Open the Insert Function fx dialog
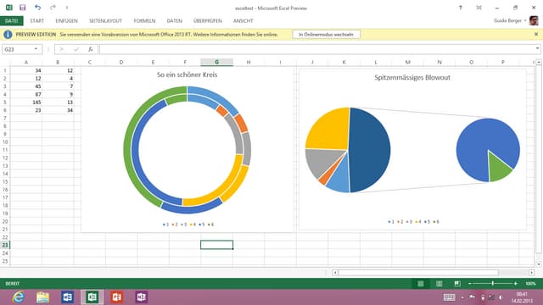 [91, 49]
